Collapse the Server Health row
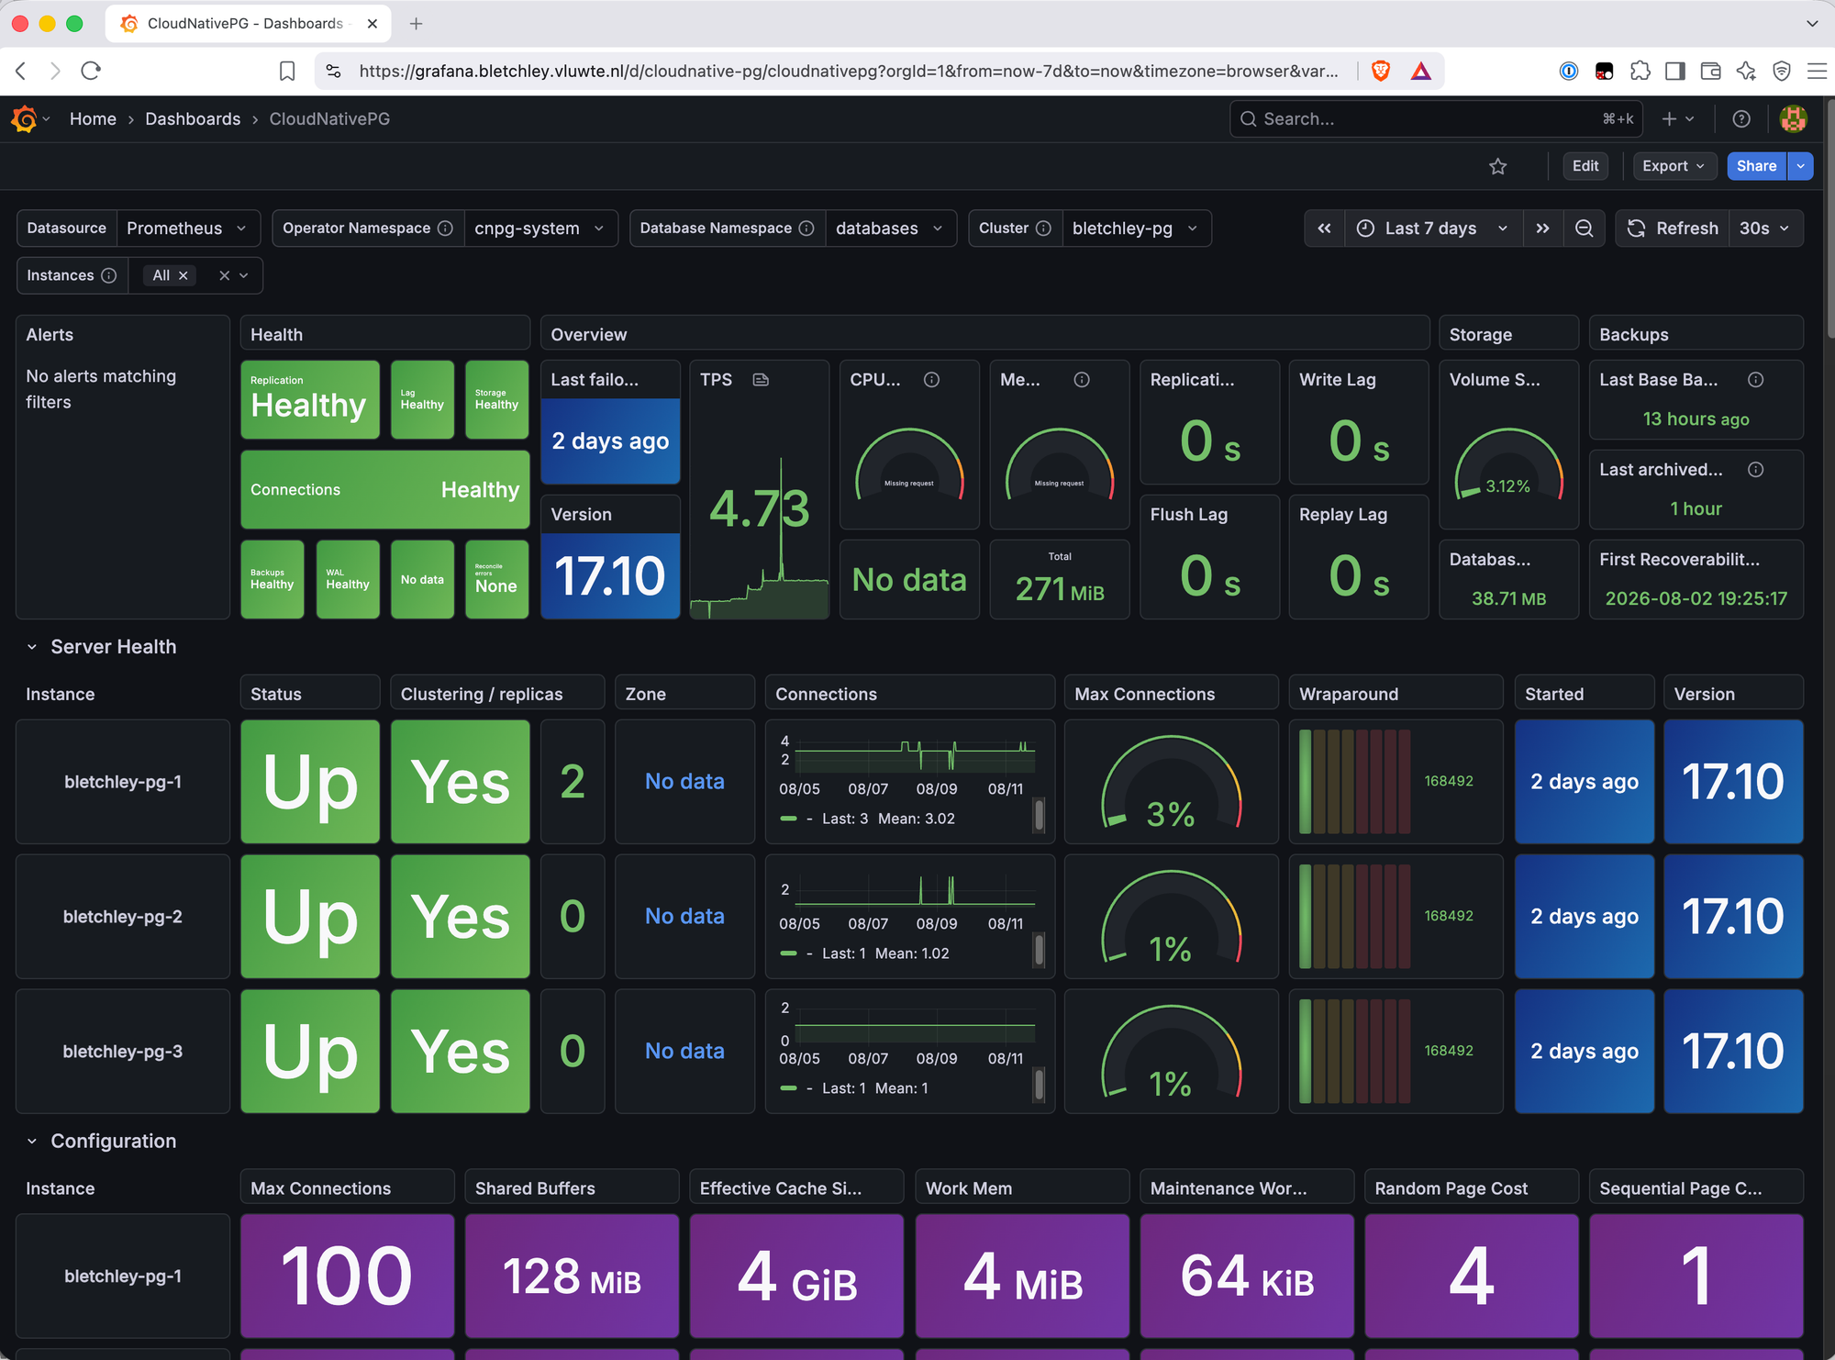This screenshot has height=1360, width=1835. coord(32,647)
